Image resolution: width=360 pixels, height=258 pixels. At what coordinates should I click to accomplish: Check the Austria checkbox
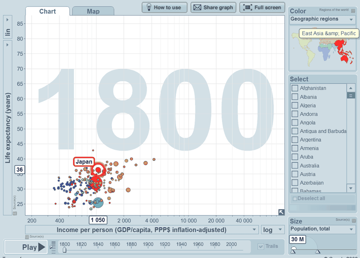point(295,174)
